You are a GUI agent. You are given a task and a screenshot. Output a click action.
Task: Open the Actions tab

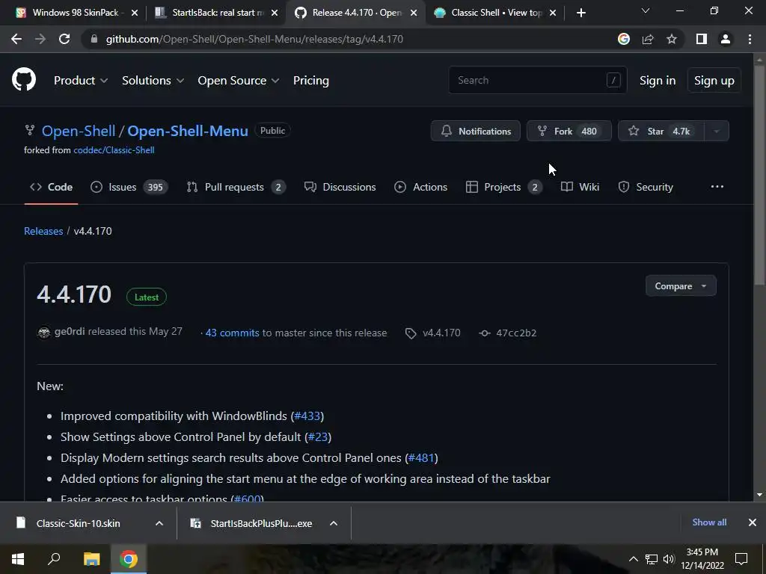420,188
